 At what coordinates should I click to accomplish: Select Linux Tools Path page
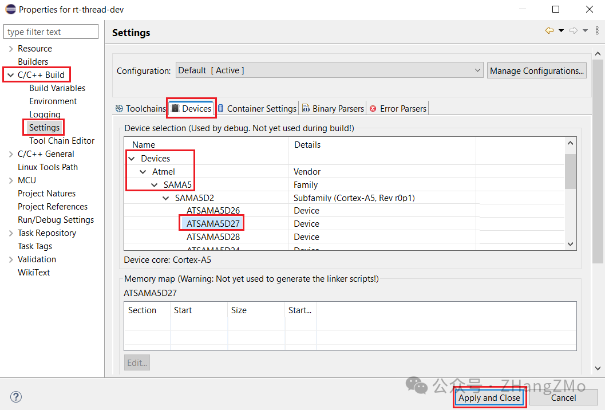click(x=48, y=167)
